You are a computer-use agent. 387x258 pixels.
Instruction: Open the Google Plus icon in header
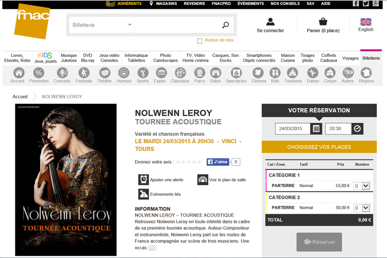tap(376, 3)
